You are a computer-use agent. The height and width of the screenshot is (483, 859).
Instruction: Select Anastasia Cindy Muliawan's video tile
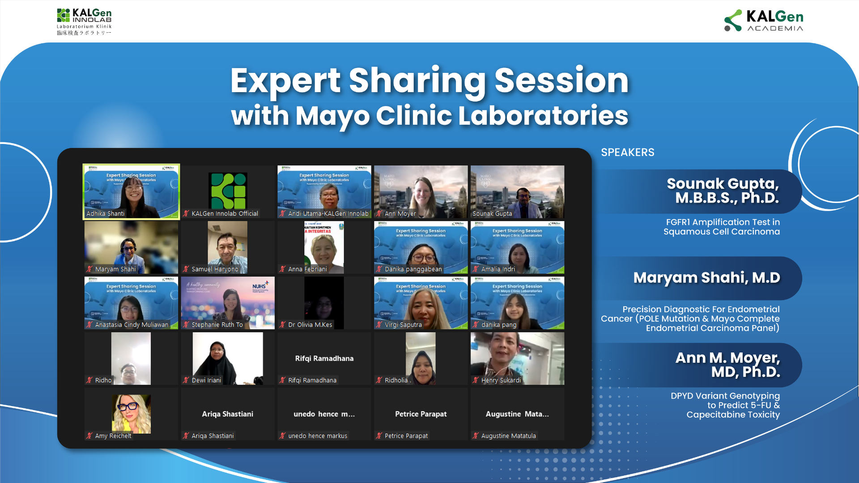point(131,303)
